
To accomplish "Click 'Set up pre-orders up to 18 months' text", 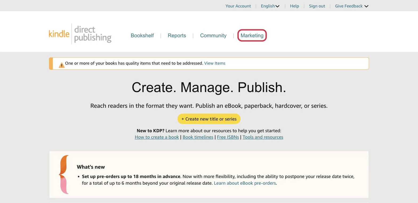I will pyautogui.click(x=131, y=176).
